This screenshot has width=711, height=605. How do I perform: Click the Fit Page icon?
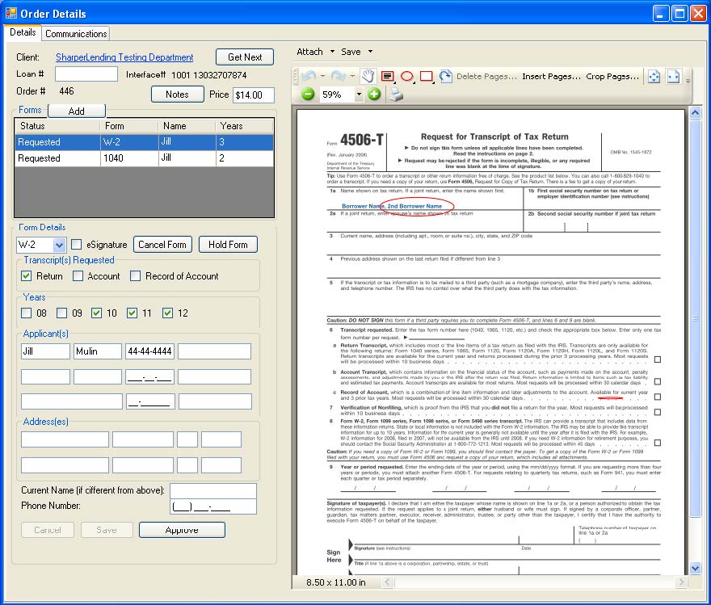pos(654,77)
